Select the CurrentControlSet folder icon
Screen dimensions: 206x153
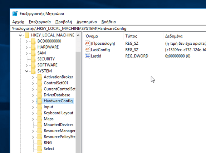pos(40,89)
